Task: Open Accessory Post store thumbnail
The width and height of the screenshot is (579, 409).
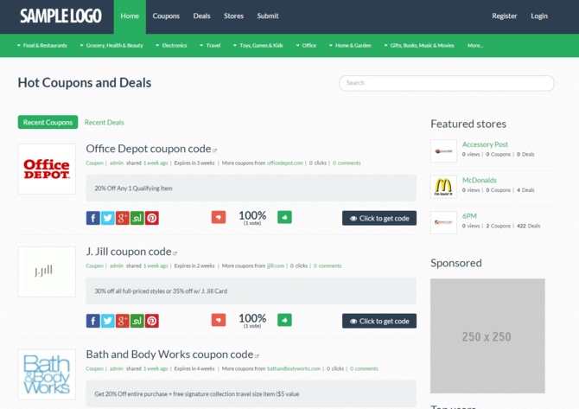Action: (443, 150)
